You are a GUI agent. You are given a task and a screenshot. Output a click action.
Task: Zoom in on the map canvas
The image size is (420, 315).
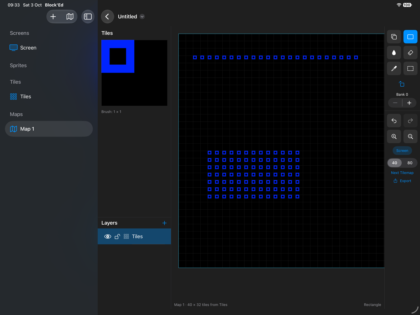click(394, 136)
